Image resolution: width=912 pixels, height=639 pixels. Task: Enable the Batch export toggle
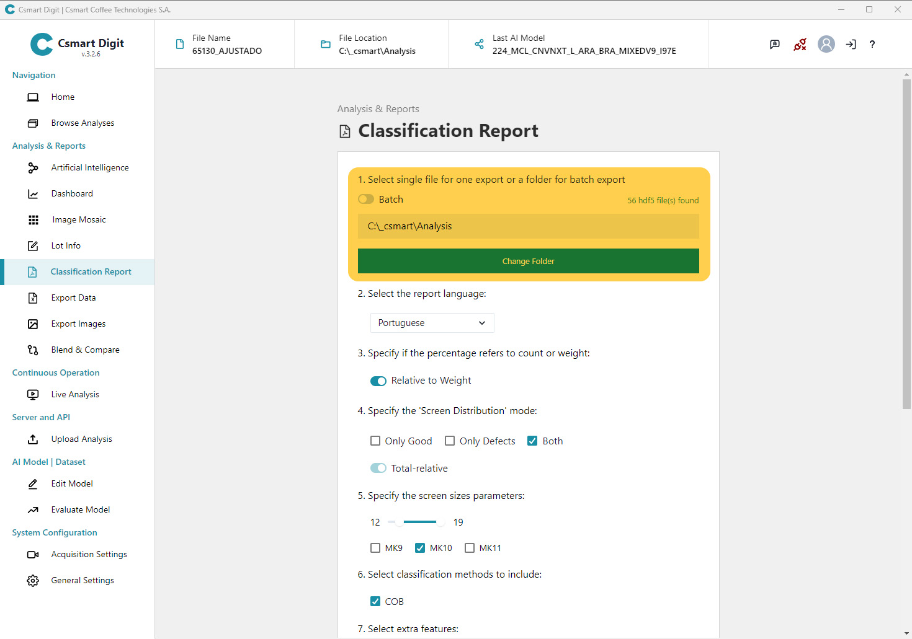click(x=366, y=200)
